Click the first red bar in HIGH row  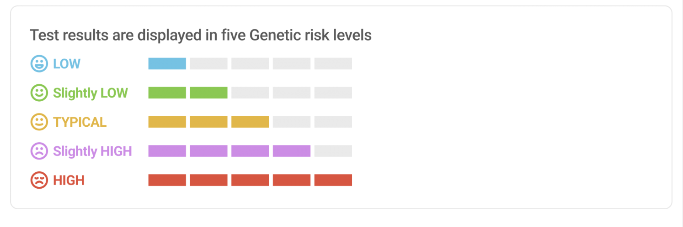tap(167, 180)
